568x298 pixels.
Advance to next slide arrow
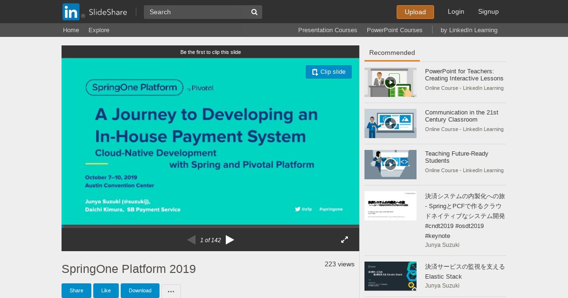(230, 240)
